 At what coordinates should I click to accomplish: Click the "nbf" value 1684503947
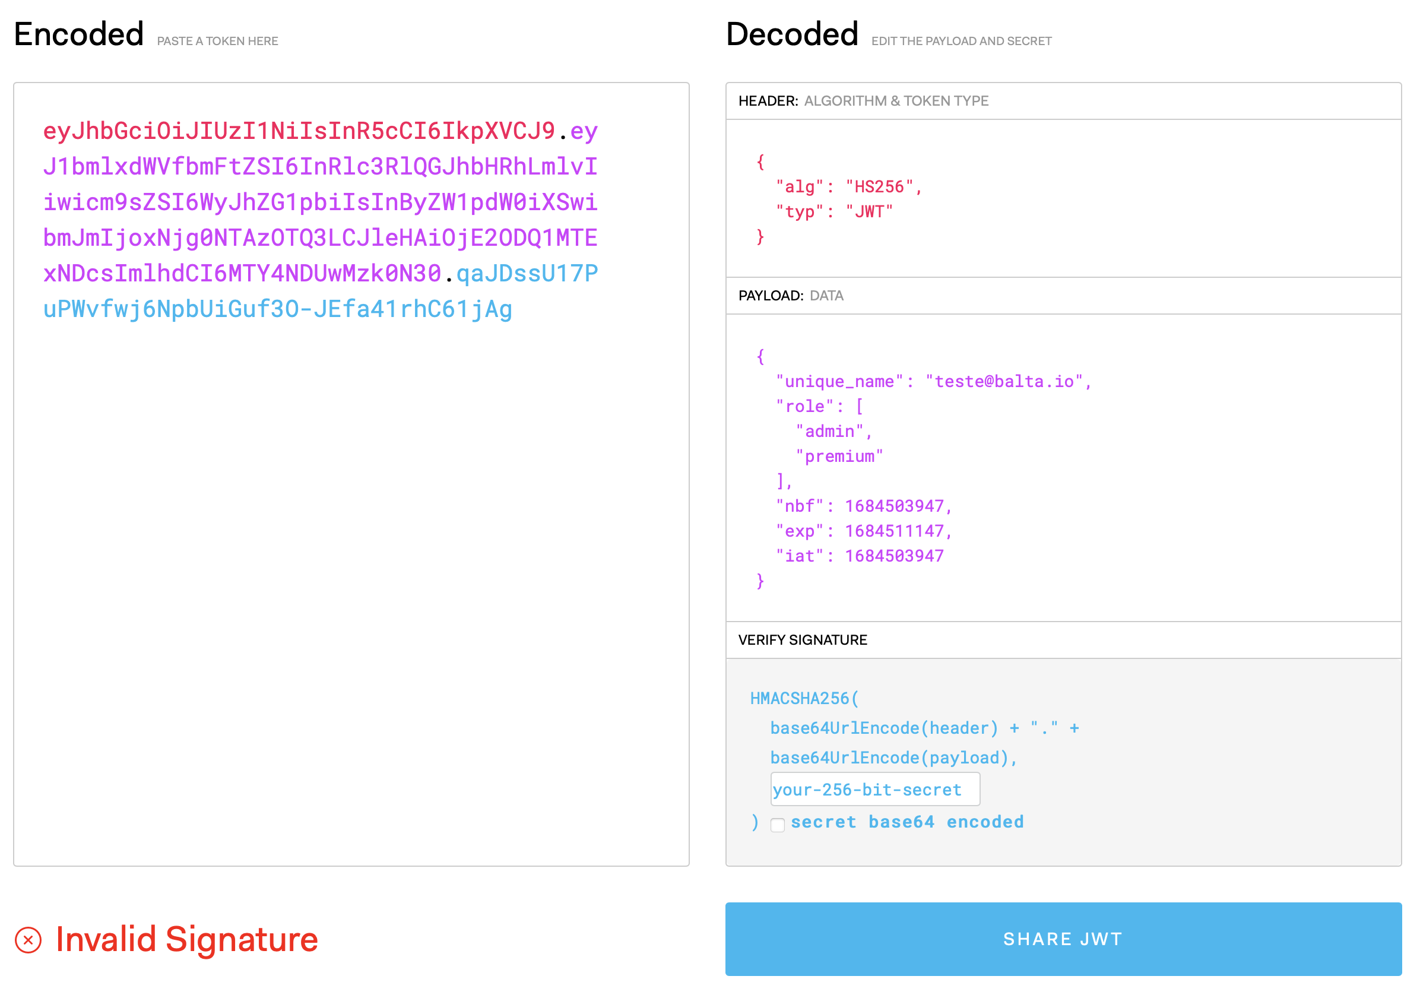click(893, 506)
